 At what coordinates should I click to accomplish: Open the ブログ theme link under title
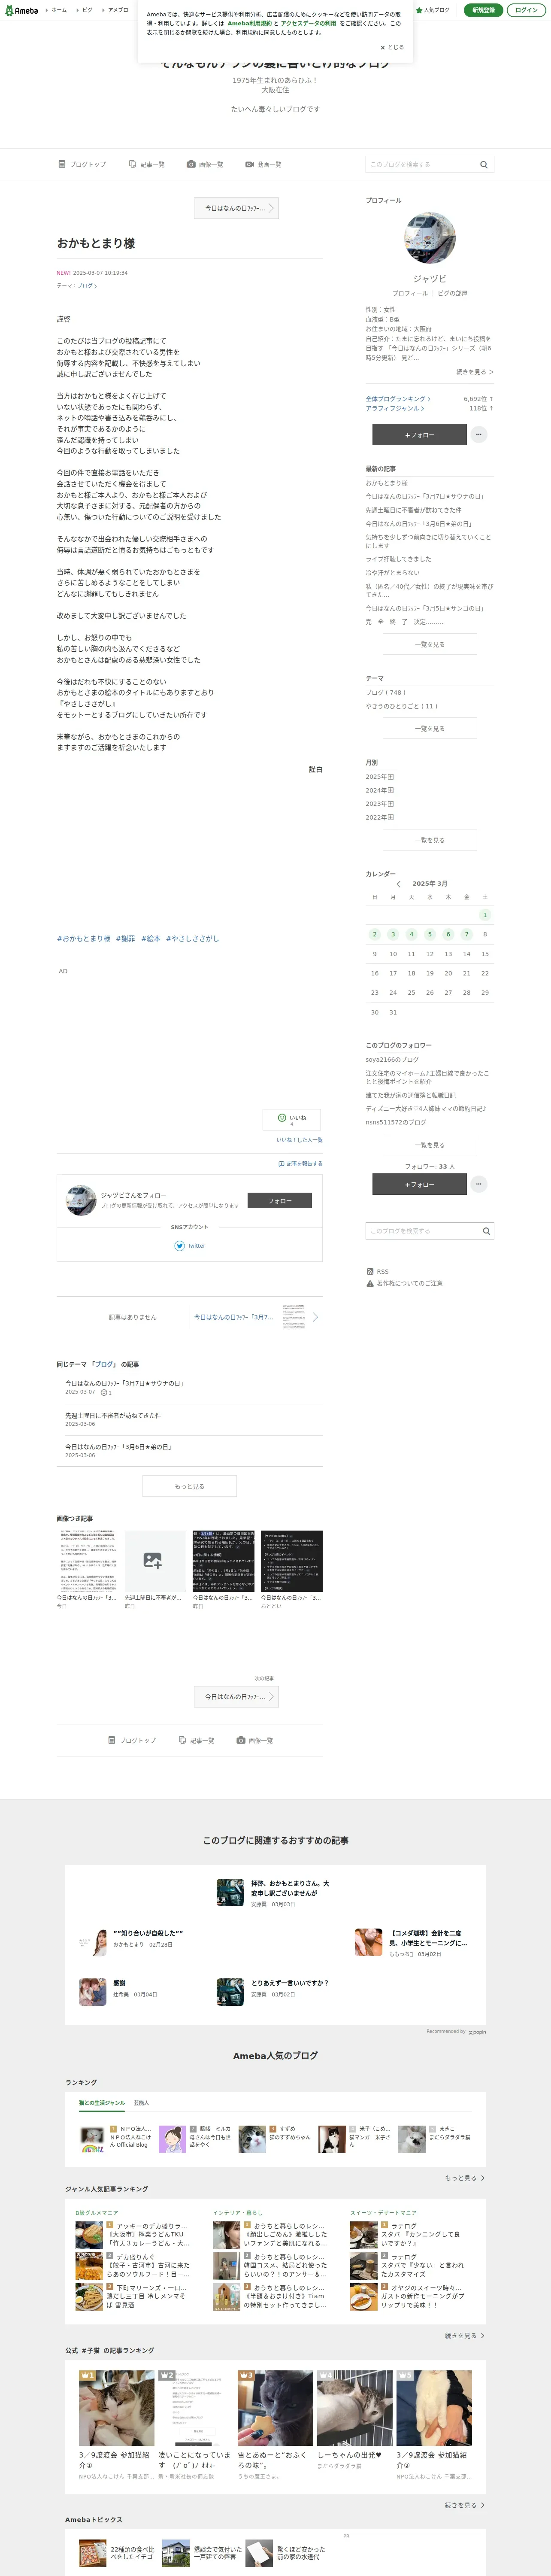pyautogui.click(x=87, y=285)
